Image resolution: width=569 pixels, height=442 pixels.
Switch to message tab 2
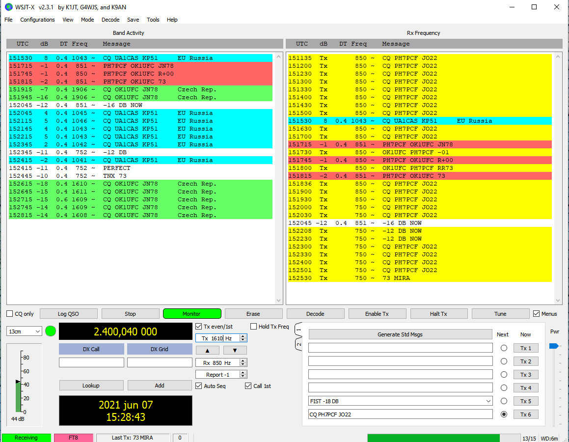tap(298, 345)
